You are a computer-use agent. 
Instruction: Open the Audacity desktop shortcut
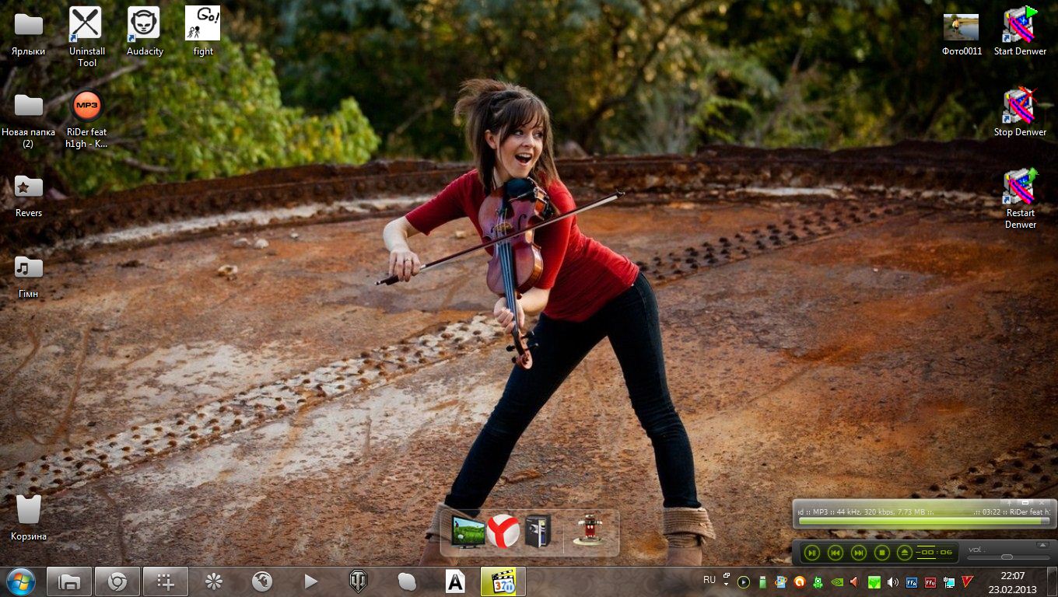point(144,31)
